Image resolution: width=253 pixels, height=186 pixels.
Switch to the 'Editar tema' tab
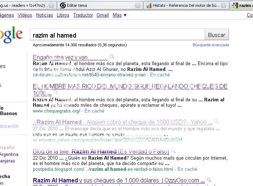point(100,5)
